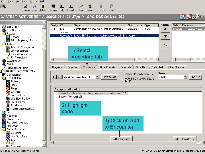The width and height of the screenshot is (205, 154).
Task: Open Screening under Current Encounter
Action: coord(16,133)
